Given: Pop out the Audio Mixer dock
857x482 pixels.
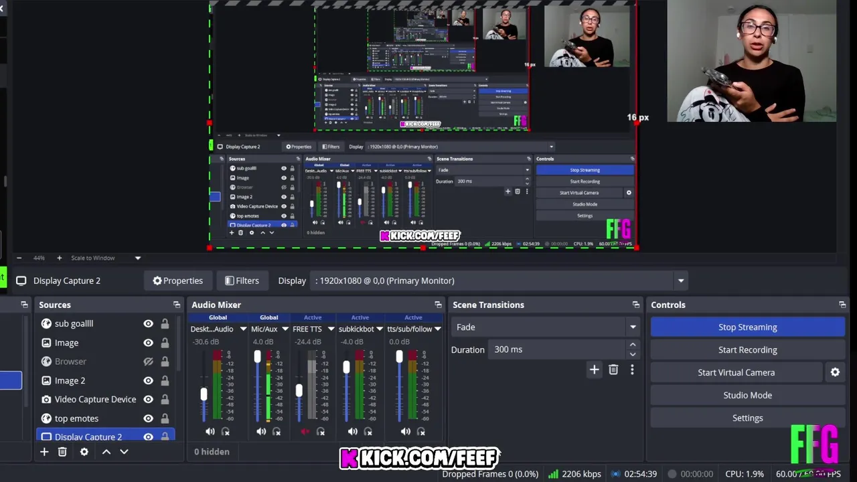Looking at the screenshot, I should pyautogui.click(x=438, y=305).
